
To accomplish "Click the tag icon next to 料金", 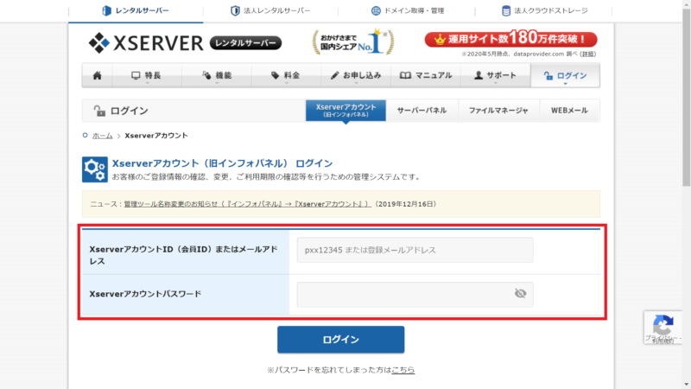I will [x=275, y=75].
